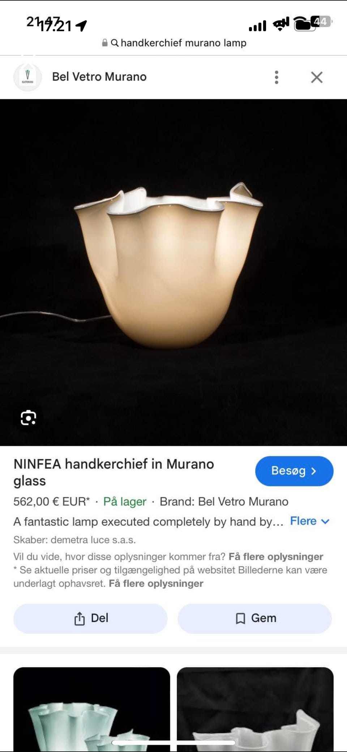Tap the search magnifier icon in address bar

[115, 43]
